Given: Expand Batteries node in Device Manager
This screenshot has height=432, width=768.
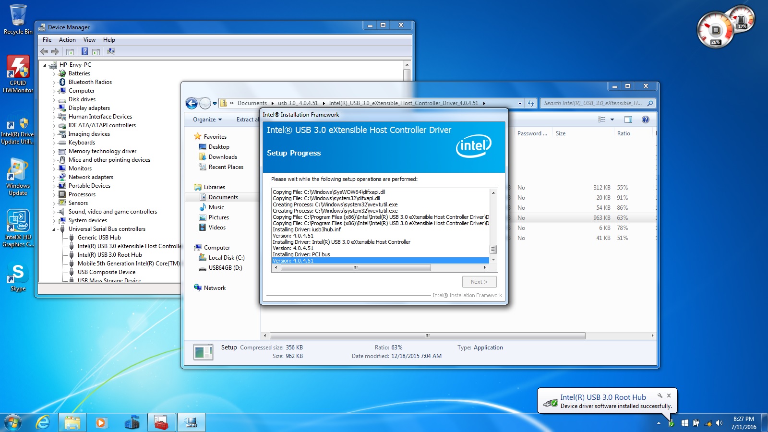Looking at the screenshot, I should pyautogui.click(x=54, y=74).
